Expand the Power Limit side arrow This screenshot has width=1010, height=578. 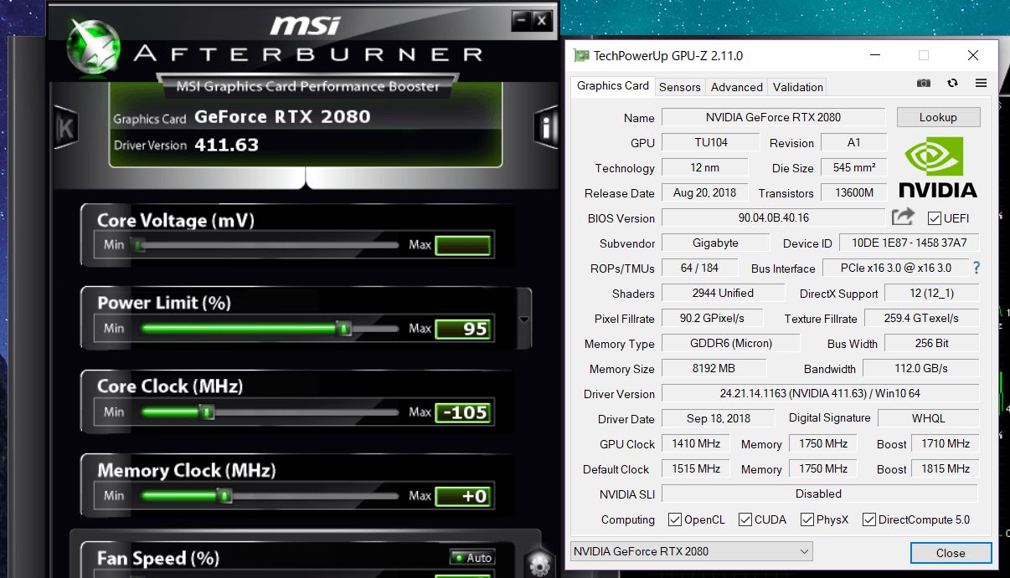point(524,320)
